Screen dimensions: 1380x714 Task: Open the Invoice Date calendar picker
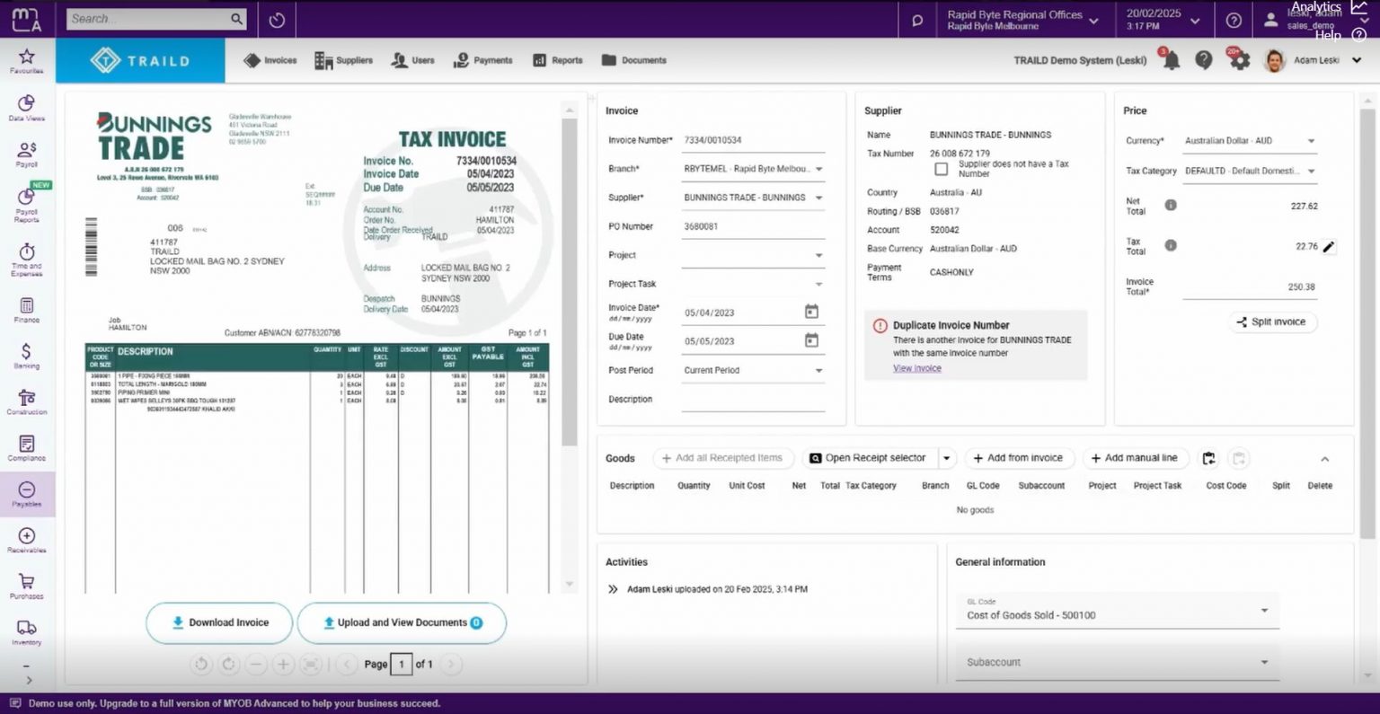click(x=811, y=312)
